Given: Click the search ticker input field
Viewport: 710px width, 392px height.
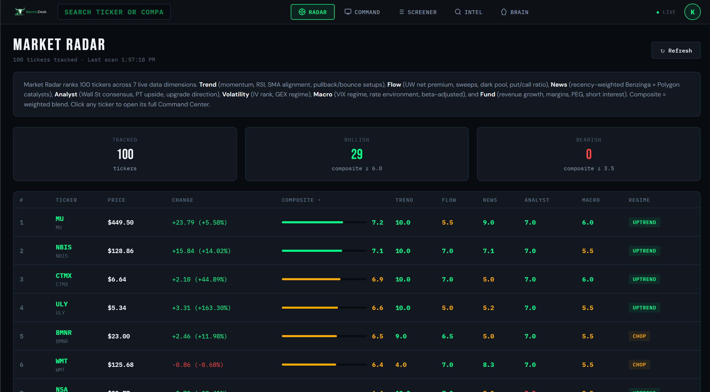Looking at the screenshot, I should [114, 12].
